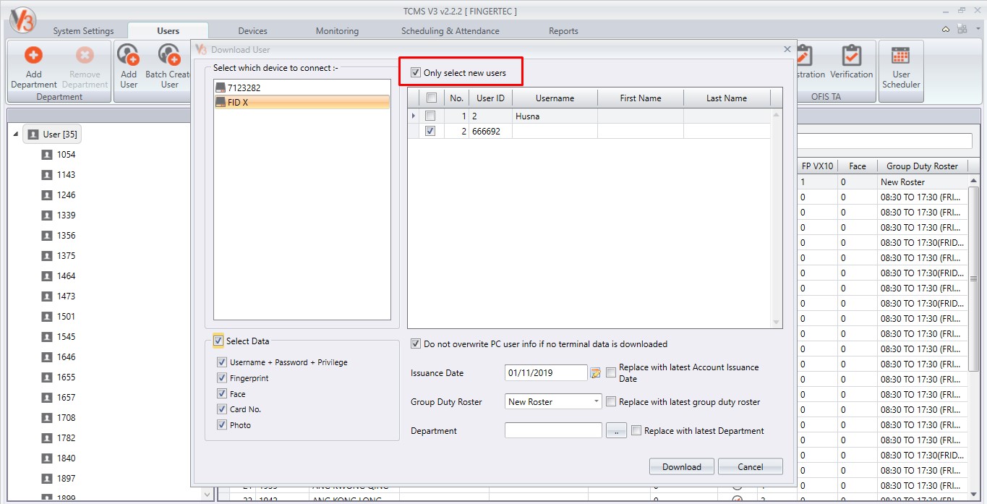Sort by Last Name column header
This screenshot has width=987, height=504.
click(x=727, y=98)
